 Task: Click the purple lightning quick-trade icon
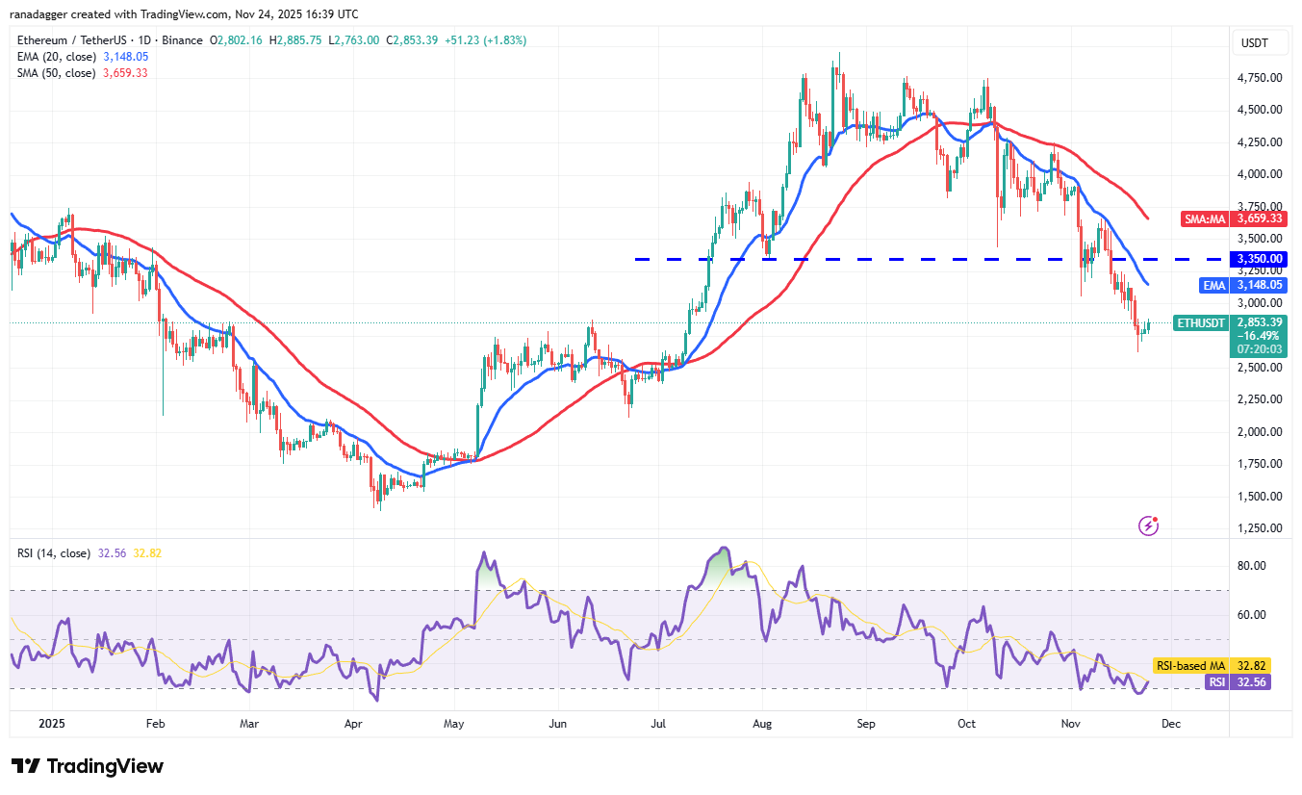click(1149, 525)
